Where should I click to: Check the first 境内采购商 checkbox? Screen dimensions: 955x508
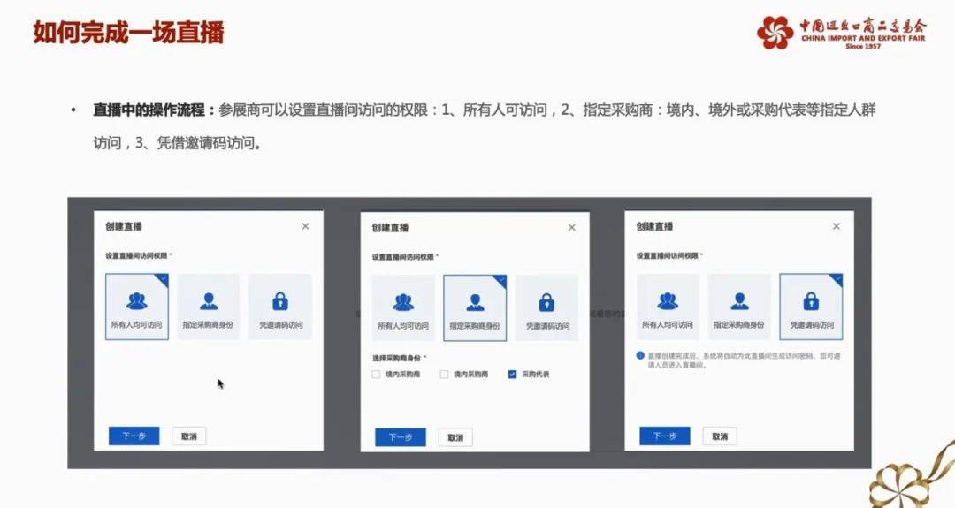[377, 375]
